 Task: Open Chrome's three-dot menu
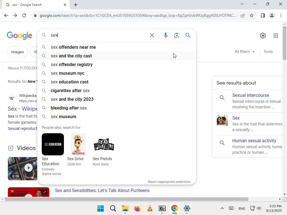[281, 16]
